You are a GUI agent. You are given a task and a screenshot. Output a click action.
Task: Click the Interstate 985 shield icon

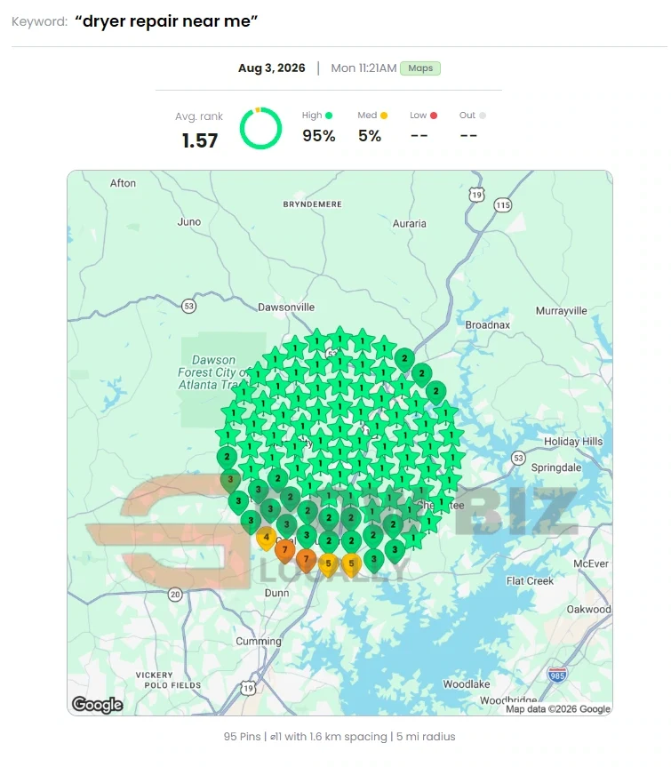[x=557, y=675]
